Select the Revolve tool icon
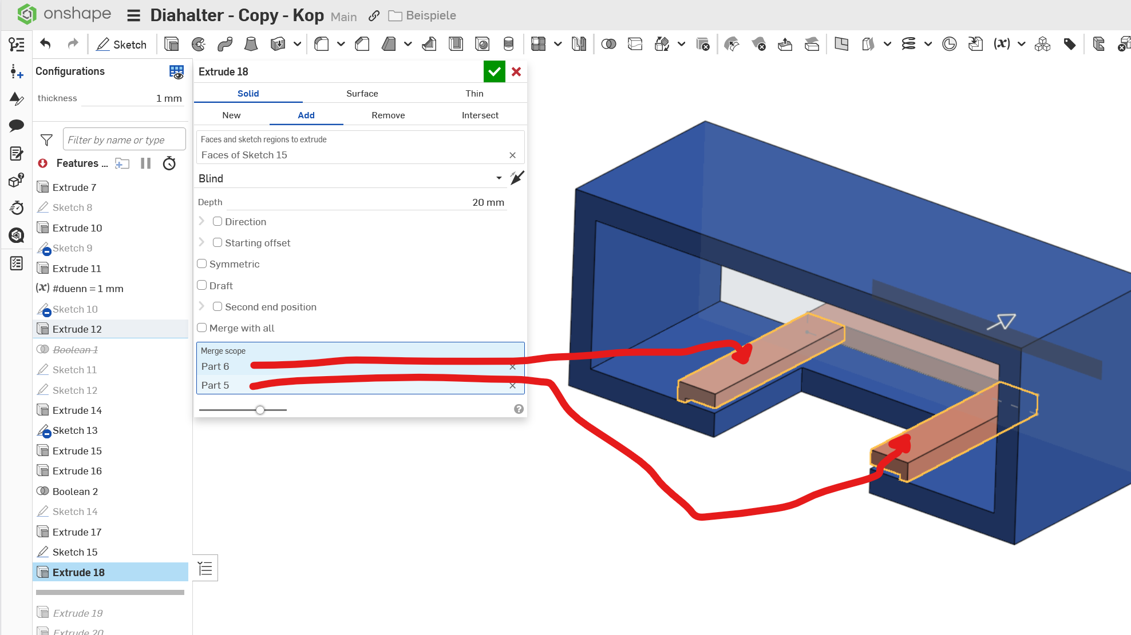The image size is (1131, 635). click(198, 44)
